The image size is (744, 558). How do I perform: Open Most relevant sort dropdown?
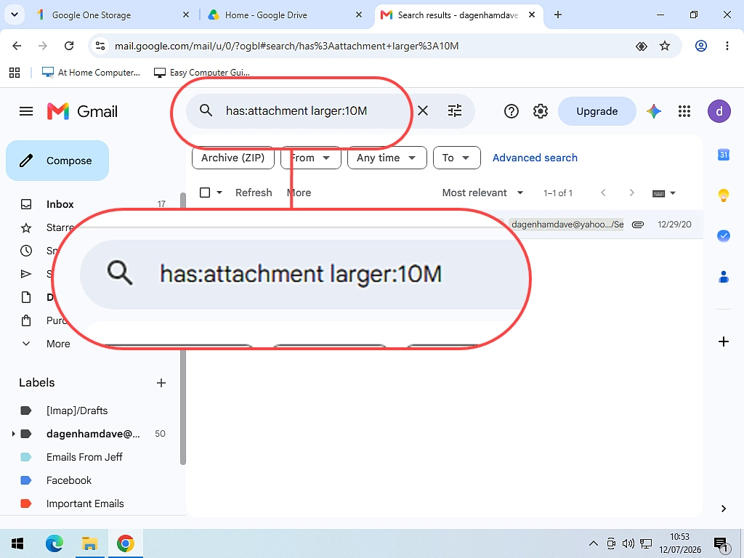(482, 193)
